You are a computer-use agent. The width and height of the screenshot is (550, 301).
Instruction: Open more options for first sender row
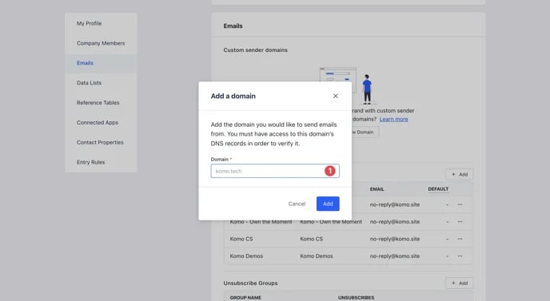[x=460, y=204]
